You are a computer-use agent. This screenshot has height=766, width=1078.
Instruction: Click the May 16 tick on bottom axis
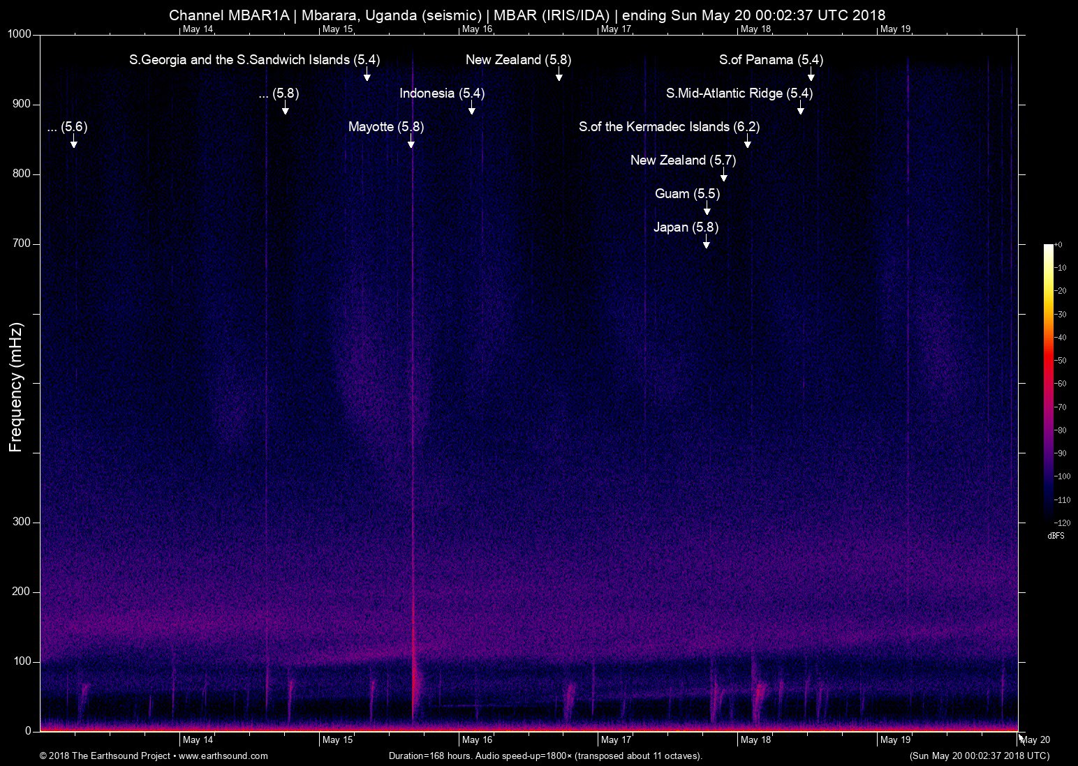tap(477, 739)
